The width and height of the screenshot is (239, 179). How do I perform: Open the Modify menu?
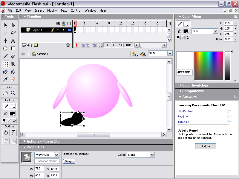coord(52,10)
